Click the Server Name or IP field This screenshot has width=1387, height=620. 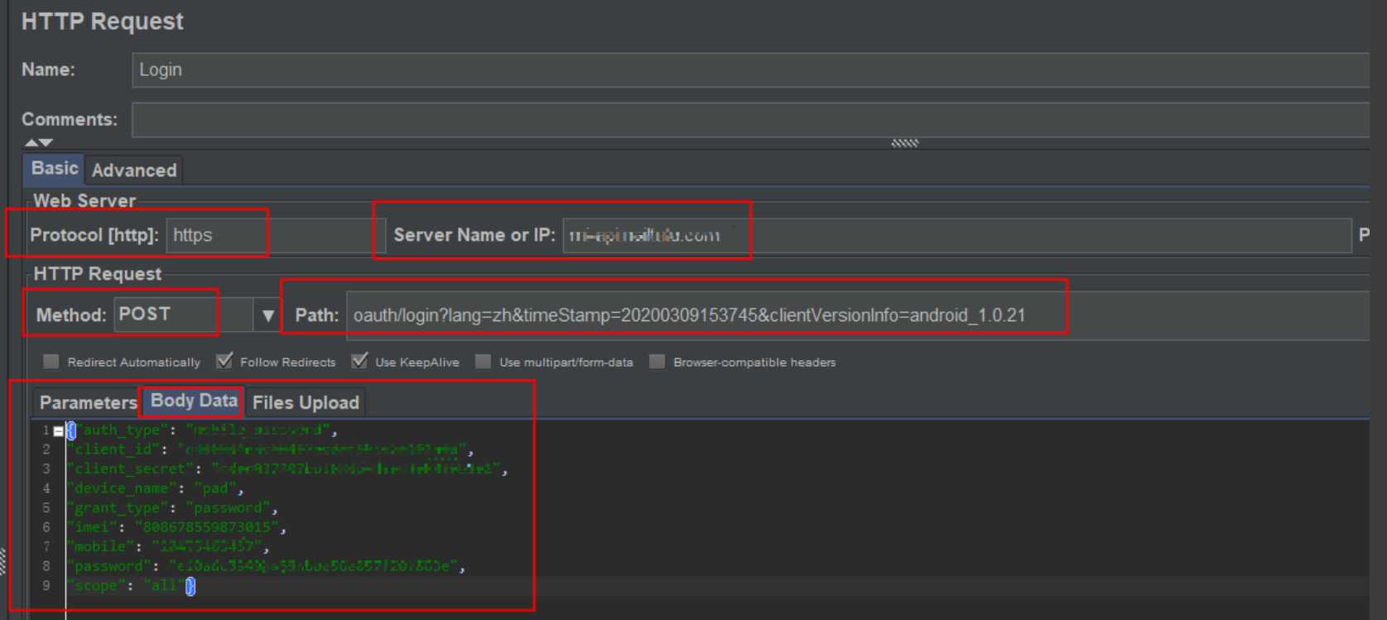pyautogui.click(x=957, y=236)
